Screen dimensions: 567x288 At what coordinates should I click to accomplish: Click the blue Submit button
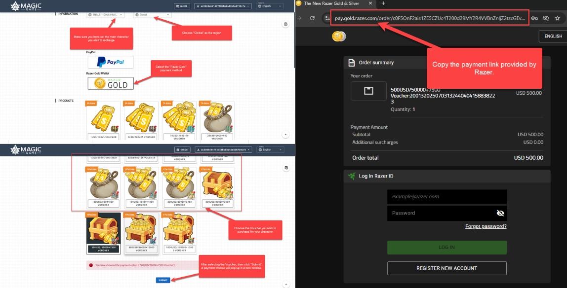[x=163, y=280]
